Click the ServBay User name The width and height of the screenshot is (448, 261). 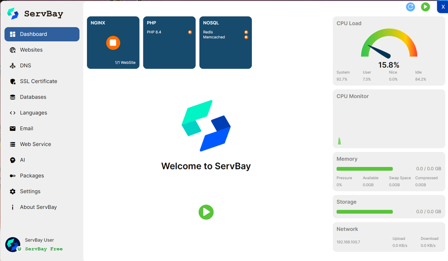click(40, 240)
